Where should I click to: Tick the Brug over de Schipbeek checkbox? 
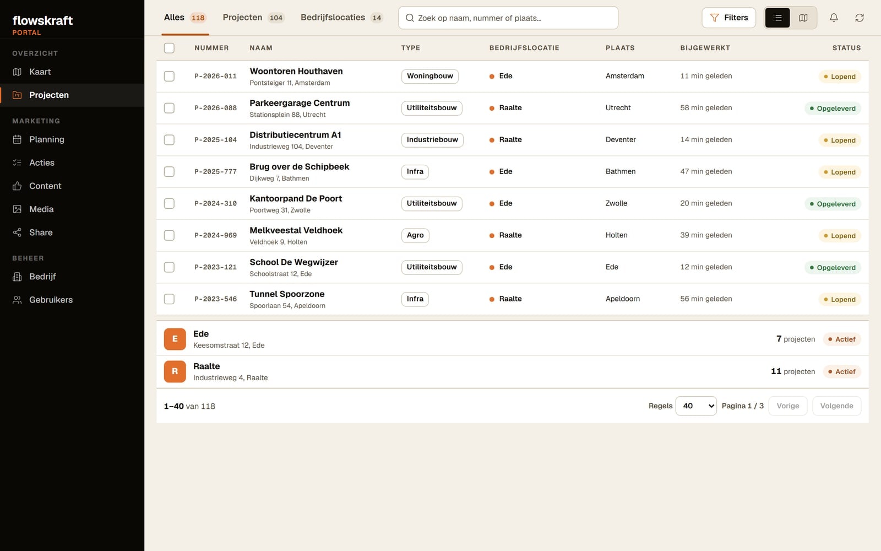coord(169,172)
